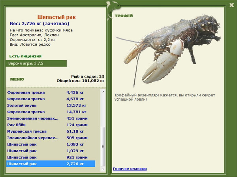Open the Горячие клавиши link
The image size is (237, 177).
pyautogui.click(x=130, y=169)
